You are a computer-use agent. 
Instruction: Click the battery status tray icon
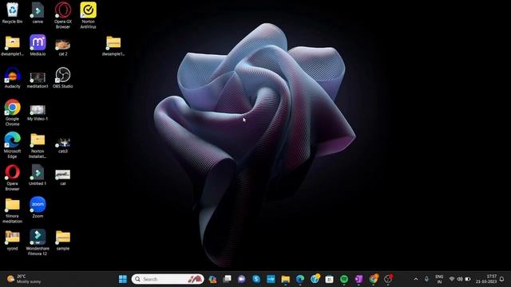(x=468, y=279)
